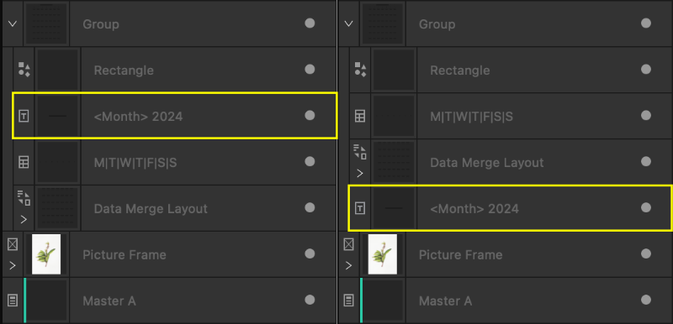Hide the Group layer in left panel
Screen dimensions: 673x324
[310, 24]
